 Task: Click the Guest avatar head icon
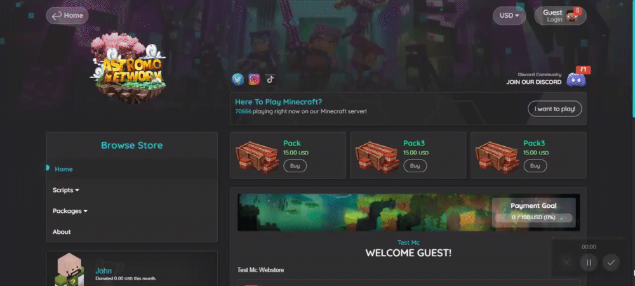(x=572, y=16)
